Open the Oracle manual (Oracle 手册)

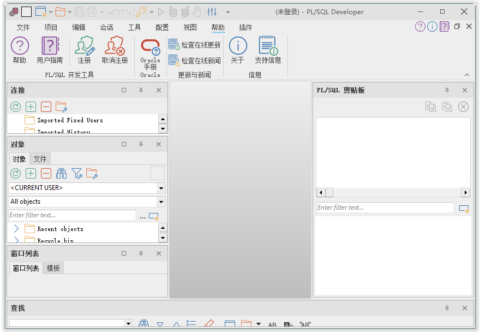pos(151,55)
